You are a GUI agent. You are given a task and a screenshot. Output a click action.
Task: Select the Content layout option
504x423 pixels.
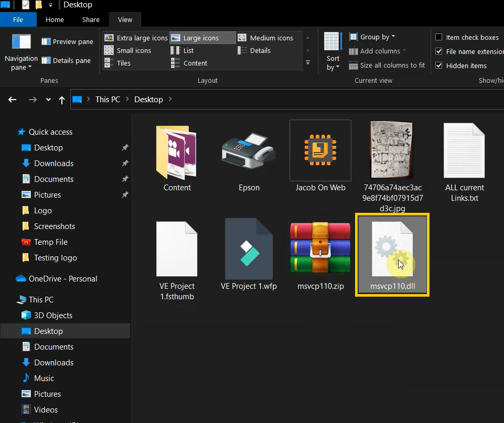[x=195, y=63]
